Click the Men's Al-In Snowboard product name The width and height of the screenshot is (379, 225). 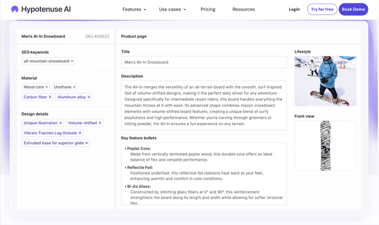point(43,37)
